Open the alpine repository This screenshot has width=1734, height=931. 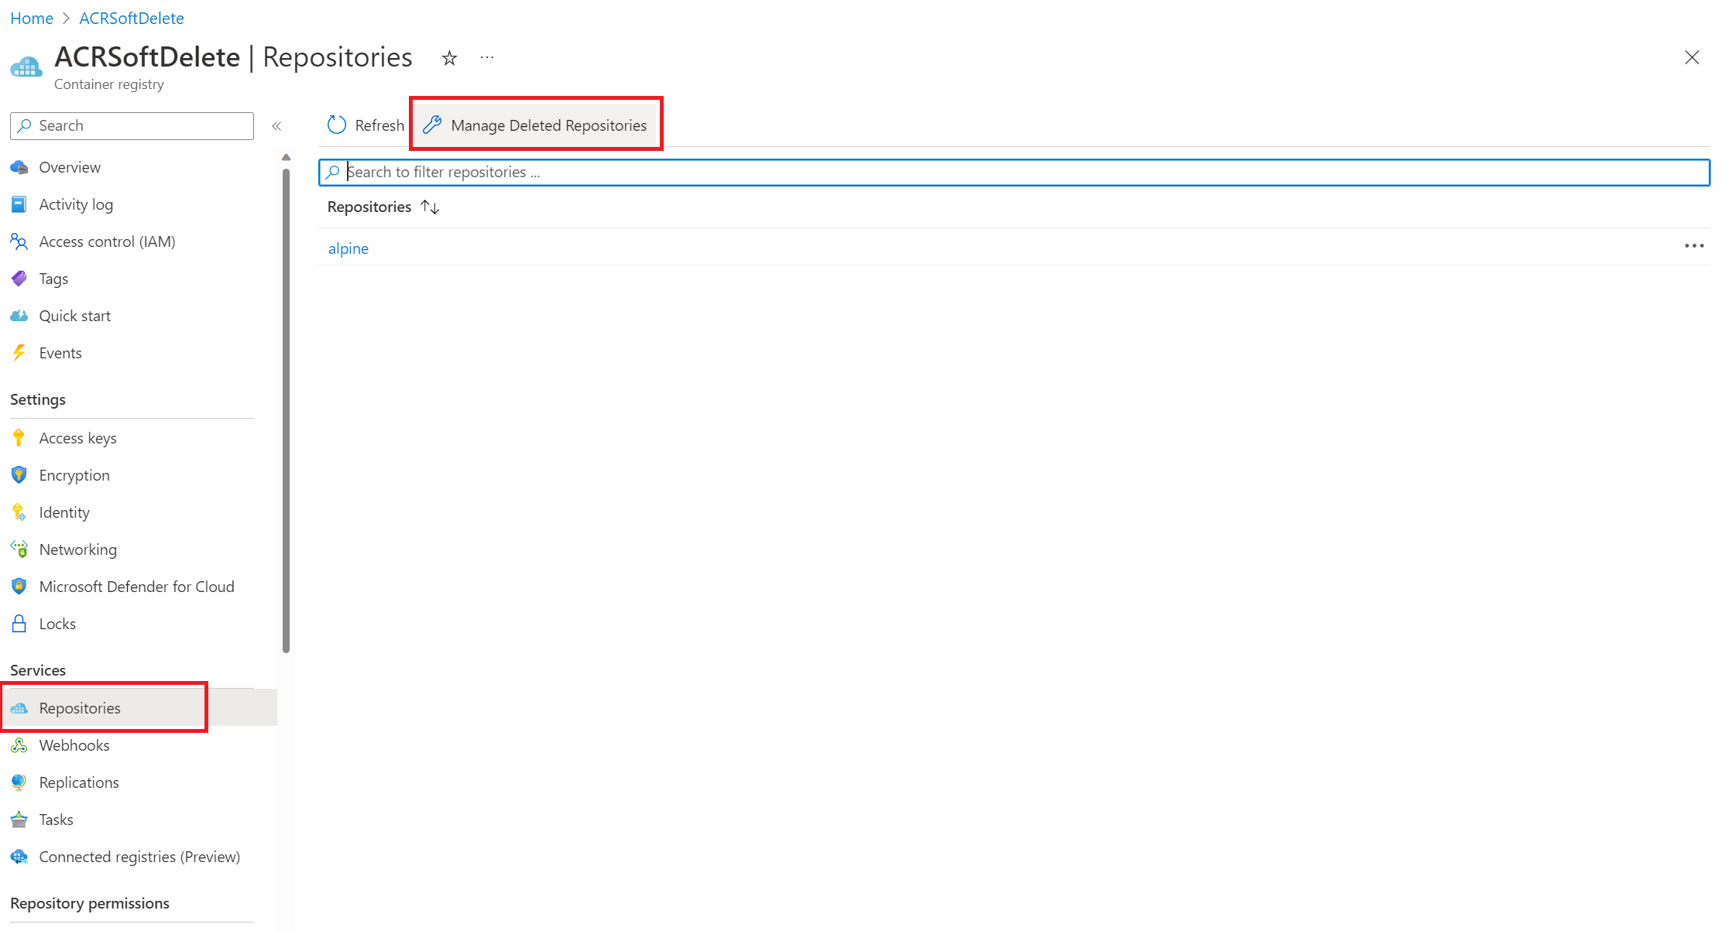click(x=348, y=247)
